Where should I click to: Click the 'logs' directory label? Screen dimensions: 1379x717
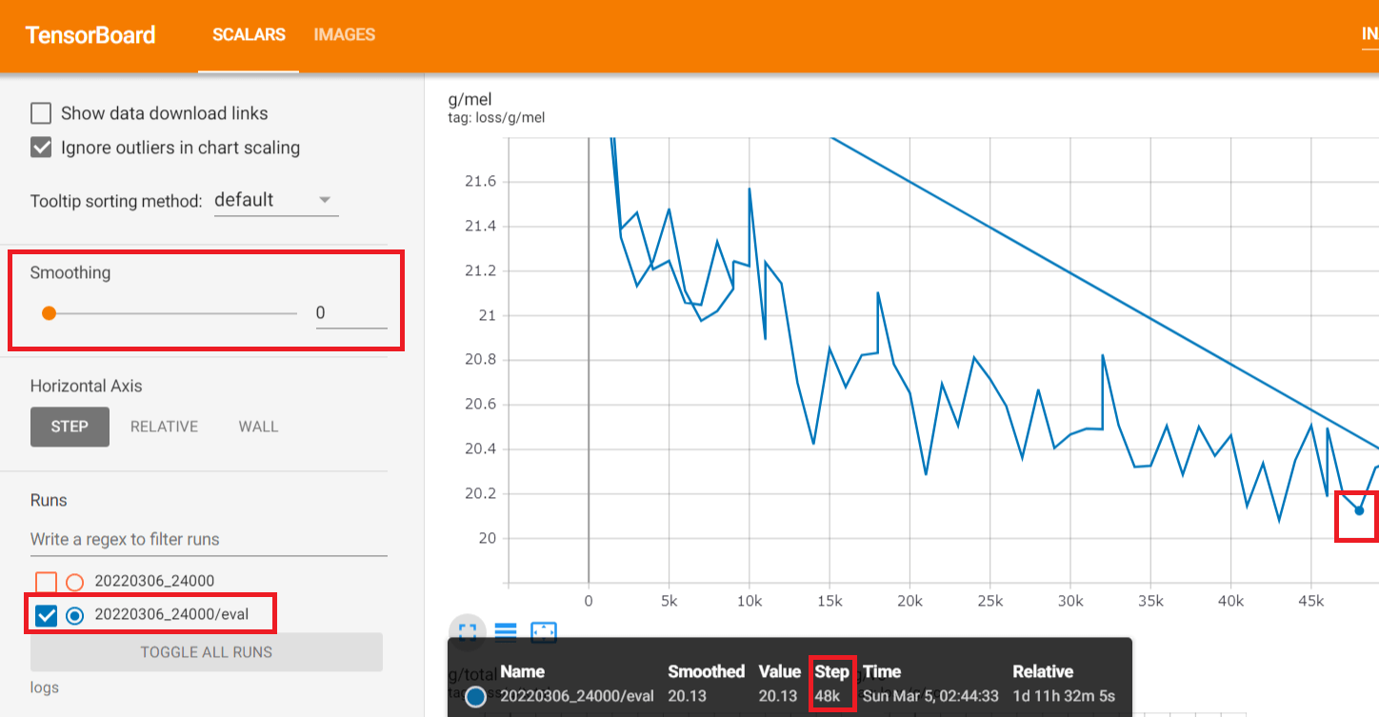(45, 687)
